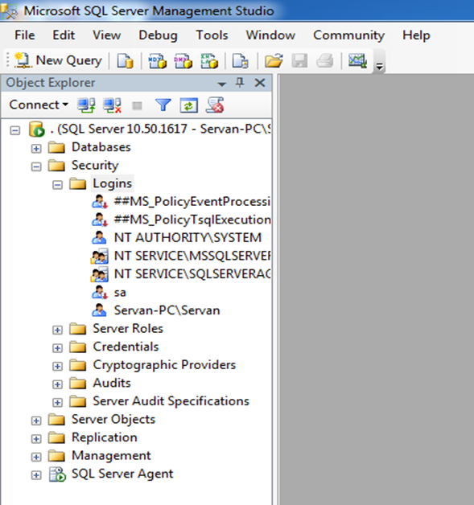The height and width of the screenshot is (505, 474).
Task: Open the Connect dropdown in Object Explorer
Action: tap(39, 105)
